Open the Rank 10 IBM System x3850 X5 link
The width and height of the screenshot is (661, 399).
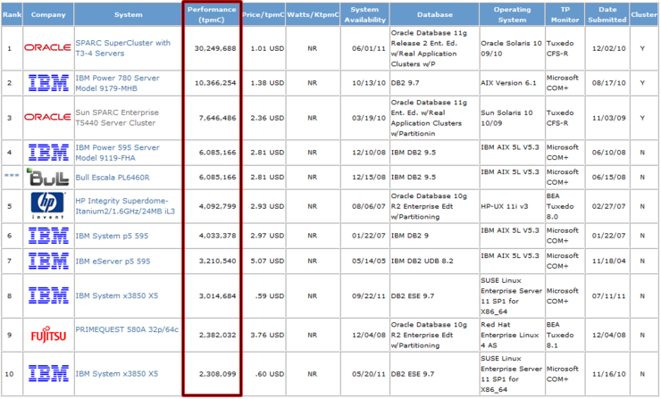[x=117, y=374]
